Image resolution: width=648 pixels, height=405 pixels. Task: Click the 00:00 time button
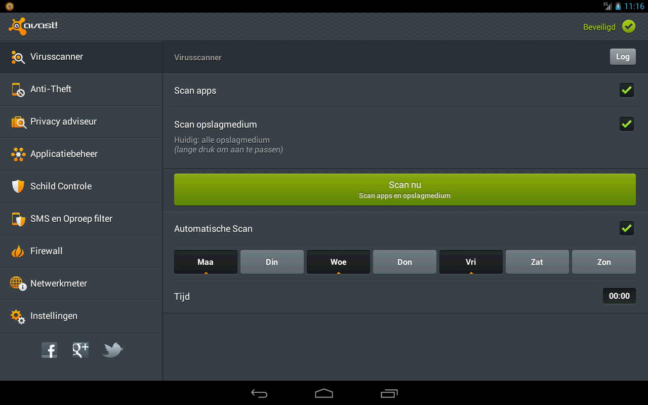tap(619, 296)
